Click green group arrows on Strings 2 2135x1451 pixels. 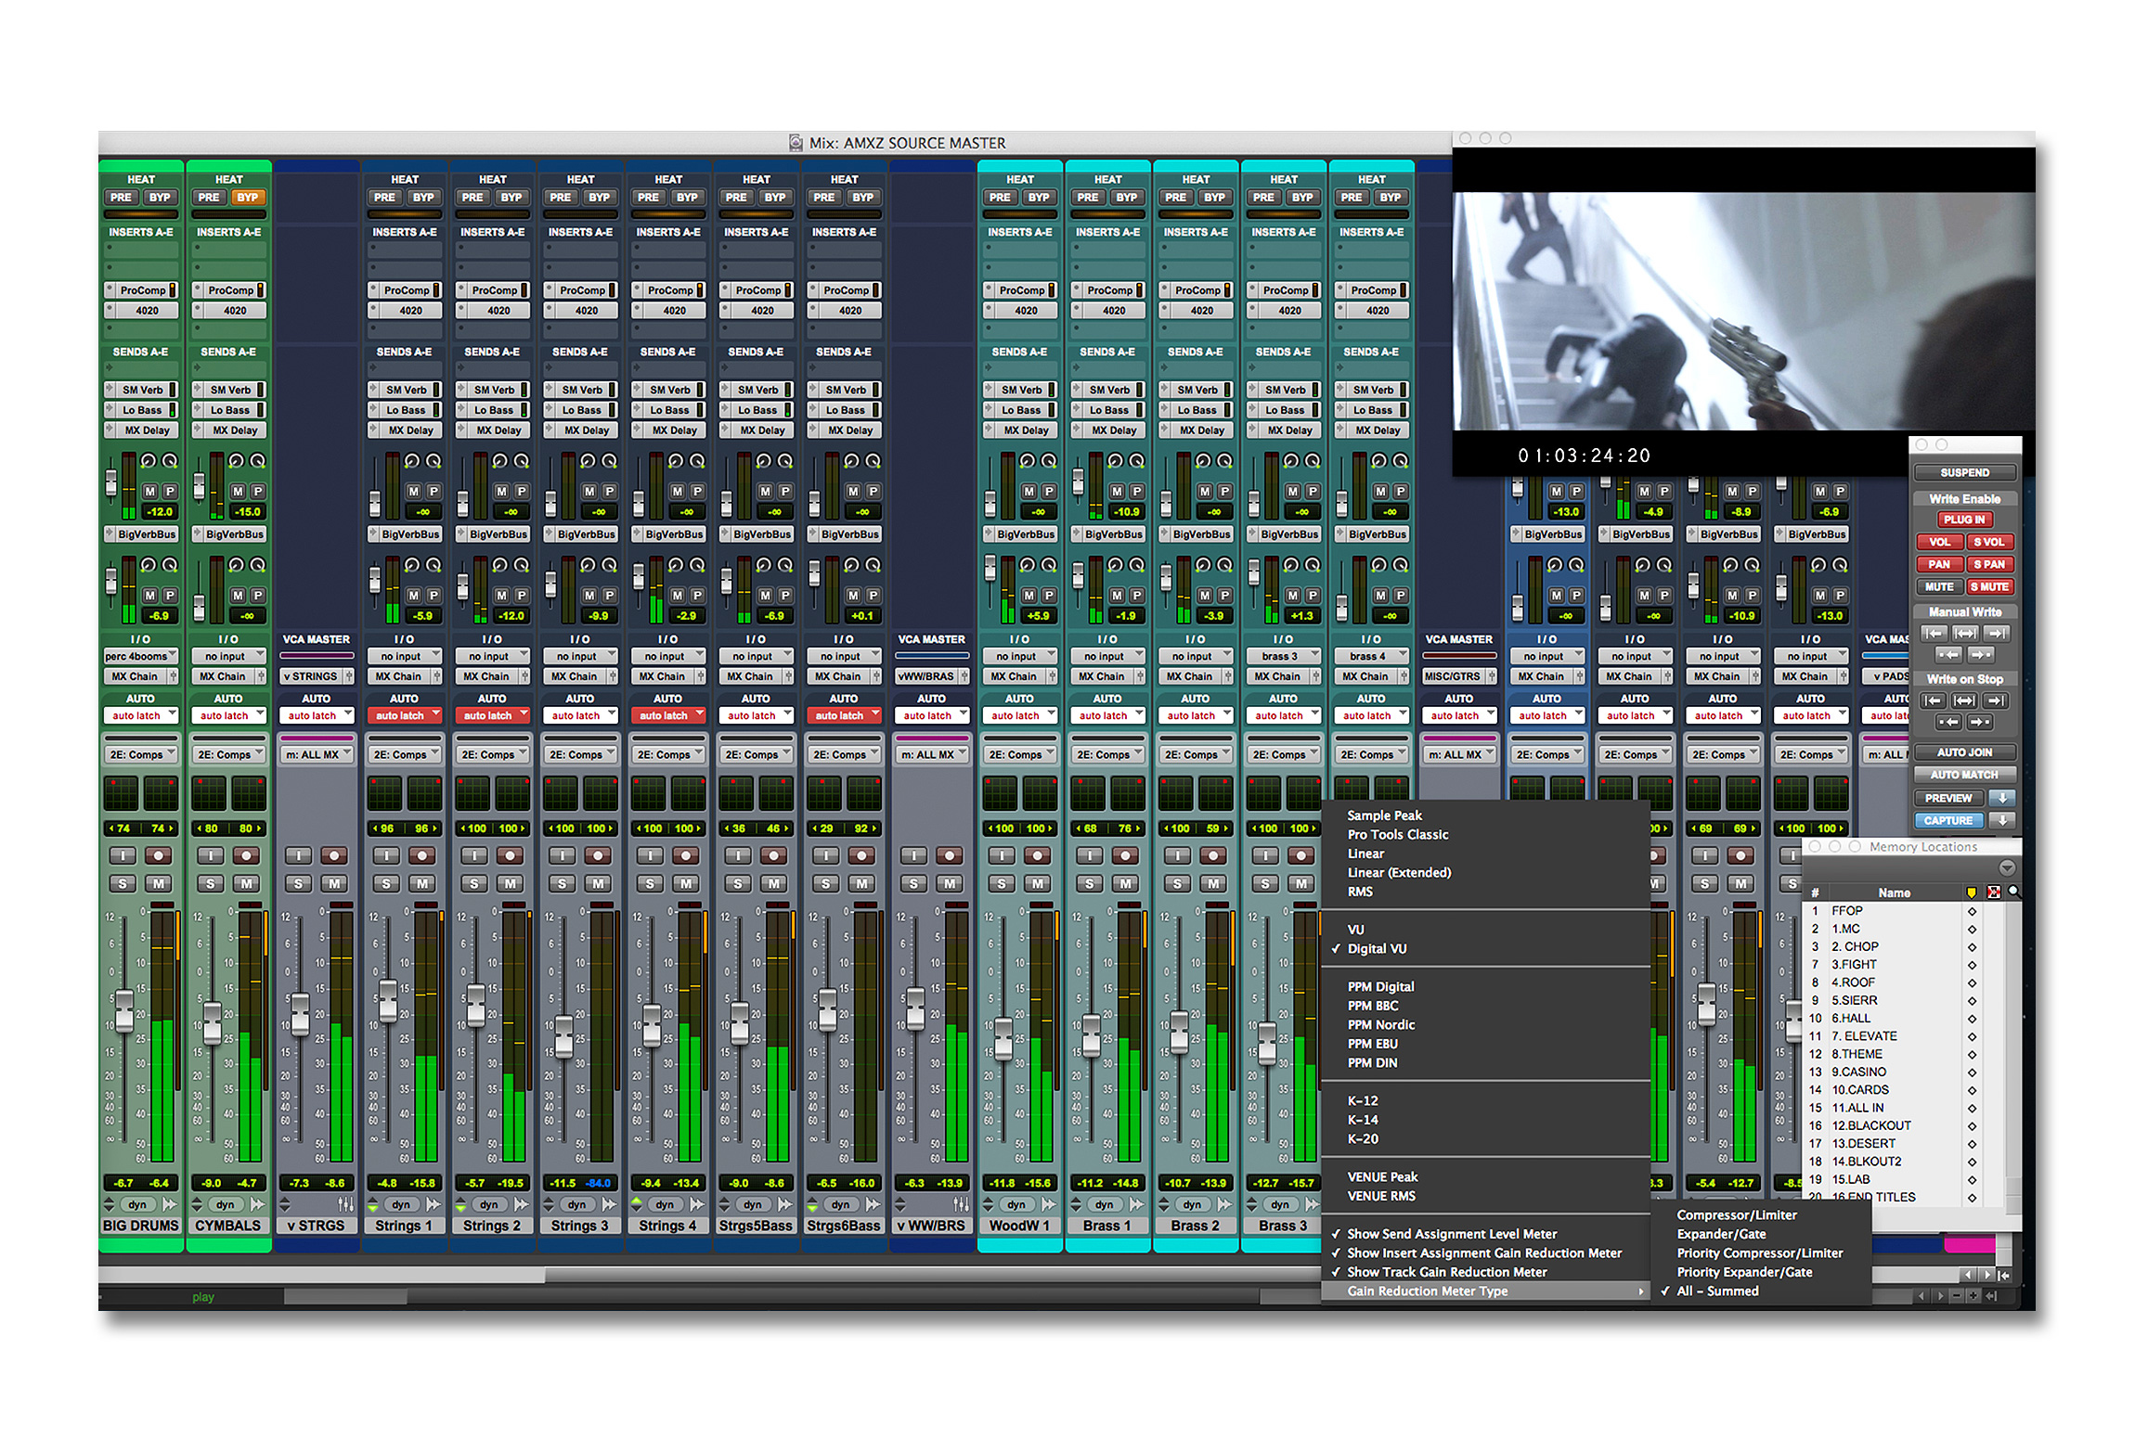click(460, 1204)
